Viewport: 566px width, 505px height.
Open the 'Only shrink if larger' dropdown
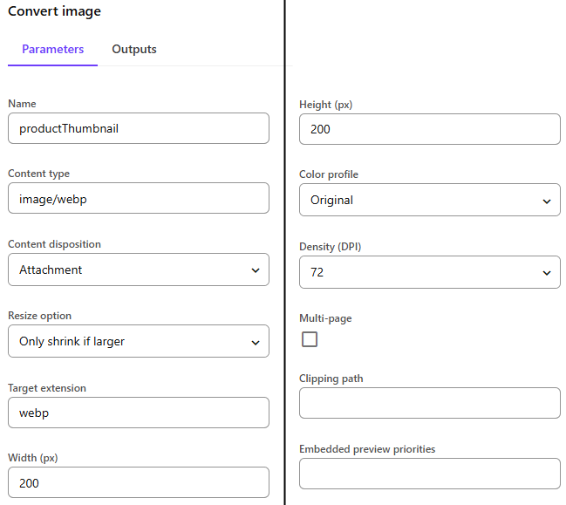pyautogui.click(x=139, y=341)
